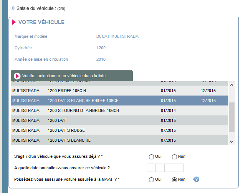Select row 1200 BRIDEE 105C H
The width and height of the screenshot is (248, 193).
pos(119,91)
